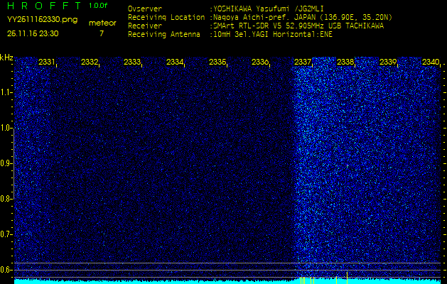Image resolution: width=447 pixels, height=284 pixels.
Task: Select the 10mH 3el.YAGI Horizontal:ENE antenna text
Action: coord(272,35)
